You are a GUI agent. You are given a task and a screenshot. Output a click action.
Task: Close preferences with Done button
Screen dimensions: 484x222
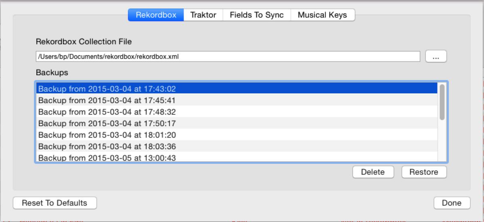452,203
